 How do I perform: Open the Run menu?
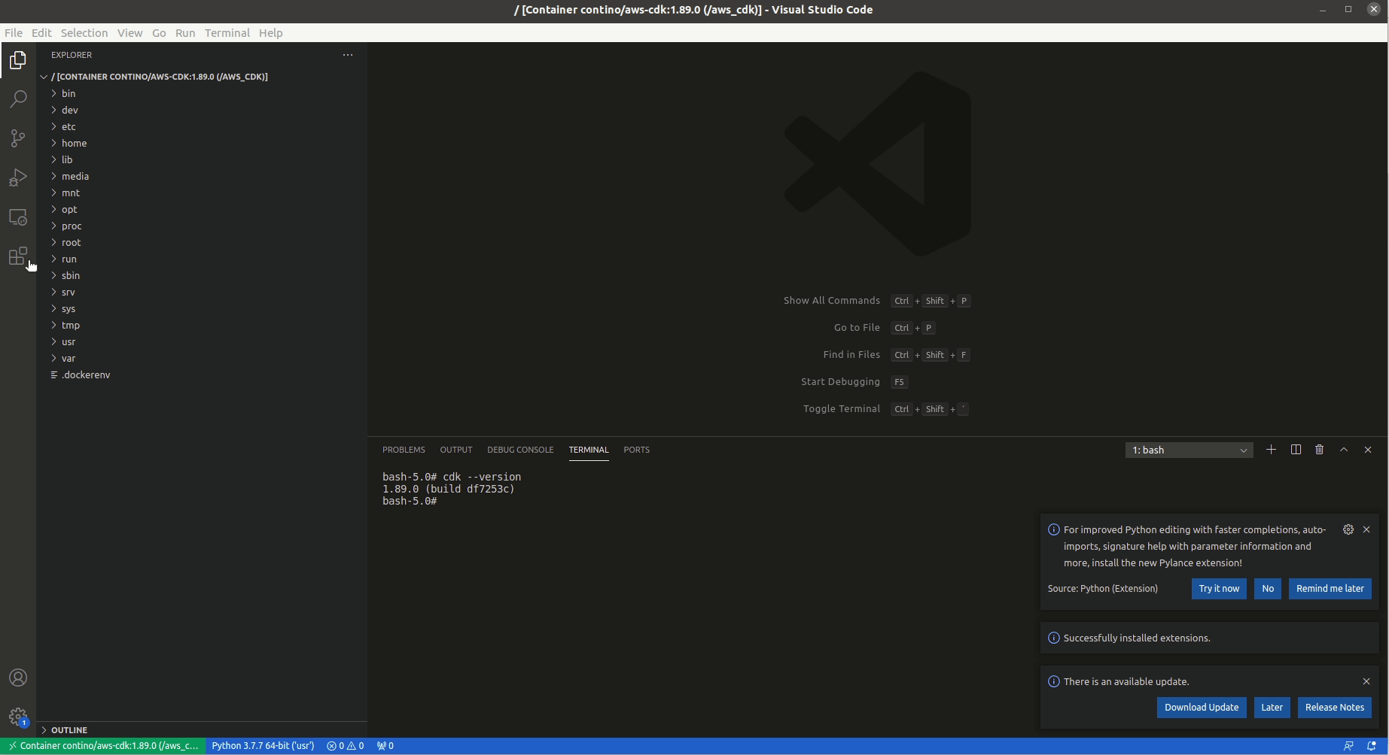click(184, 33)
